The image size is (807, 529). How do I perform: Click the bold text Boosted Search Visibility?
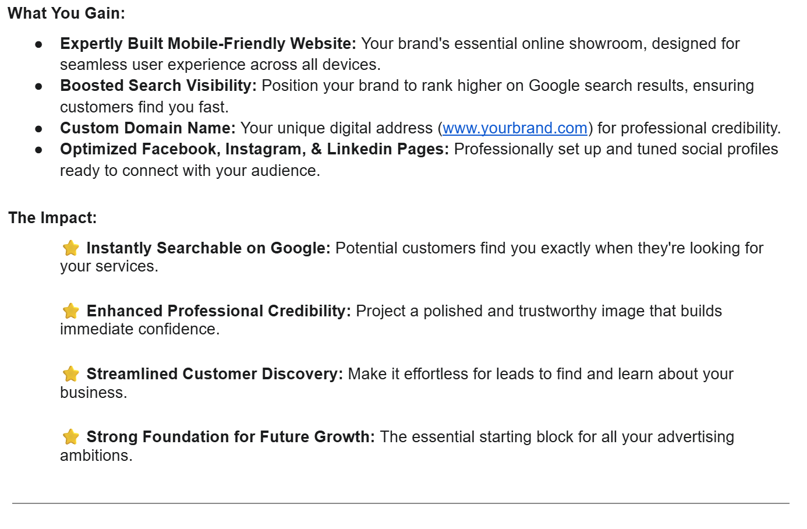click(158, 86)
